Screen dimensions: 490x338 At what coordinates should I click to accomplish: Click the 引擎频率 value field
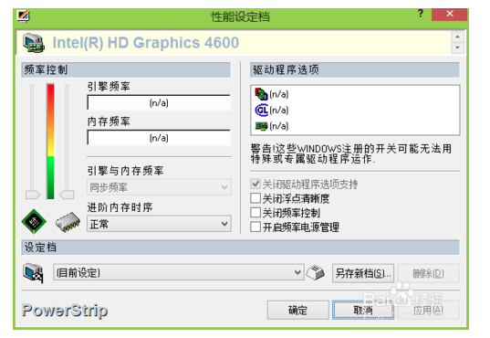(x=159, y=102)
